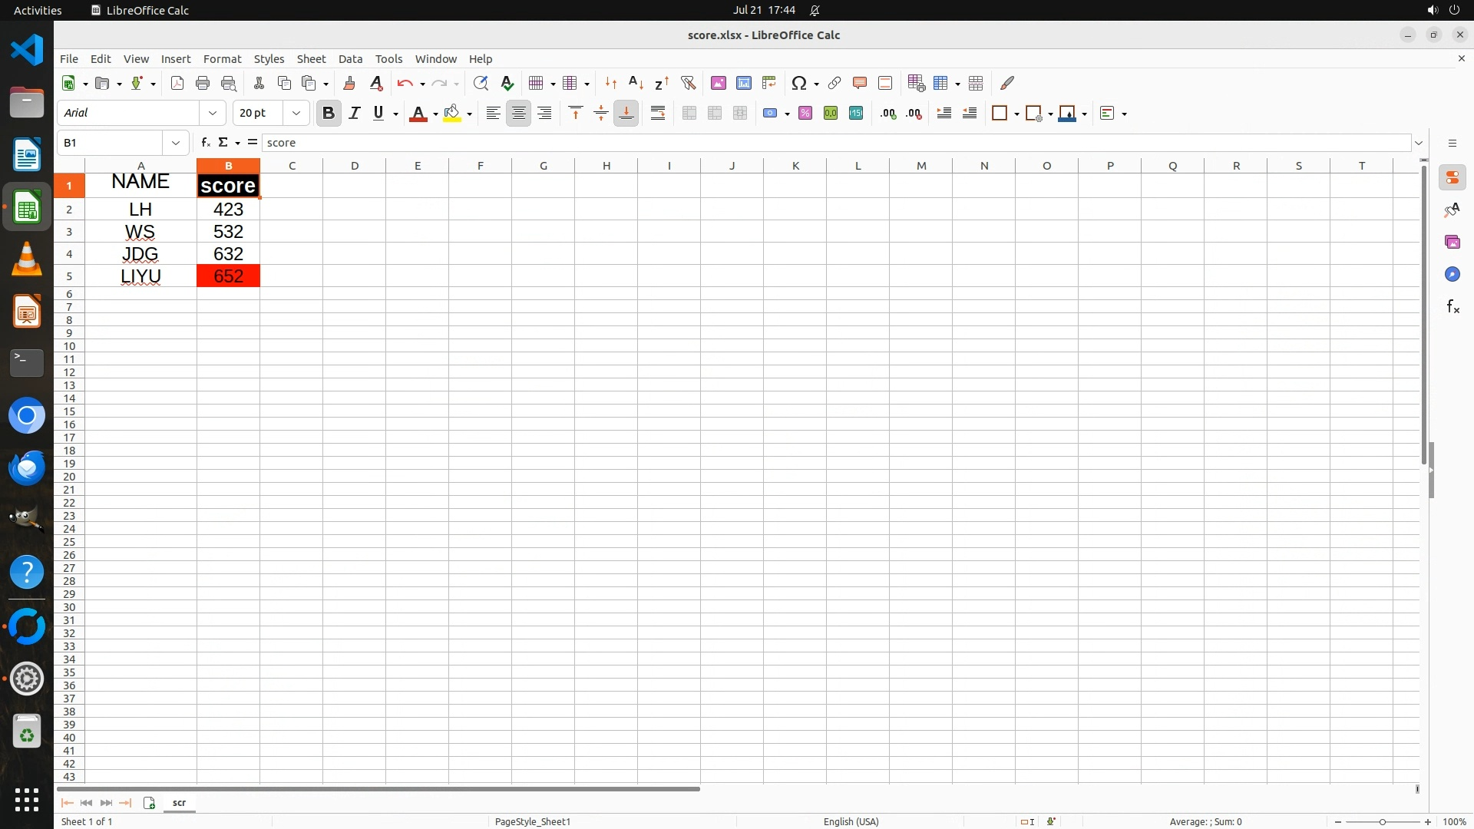Viewport: 1474px width, 829px height.
Task: Open the font size dropdown list
Action: (296, 113)
